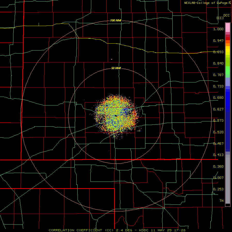Select the 0.253 scale value
The height and width of the screenshot is (232, 232).
(x=218, y=189)
